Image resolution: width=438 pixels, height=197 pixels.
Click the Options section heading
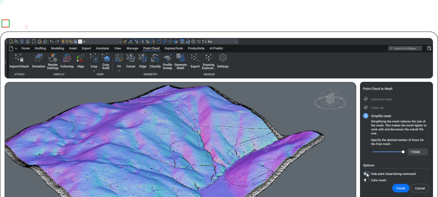click(369, 165)
